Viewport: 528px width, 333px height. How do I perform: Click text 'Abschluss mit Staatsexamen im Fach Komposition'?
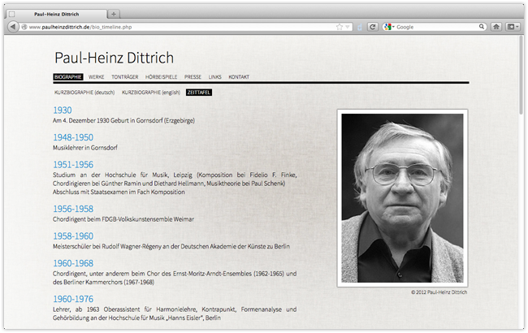(x=119, y=192)
